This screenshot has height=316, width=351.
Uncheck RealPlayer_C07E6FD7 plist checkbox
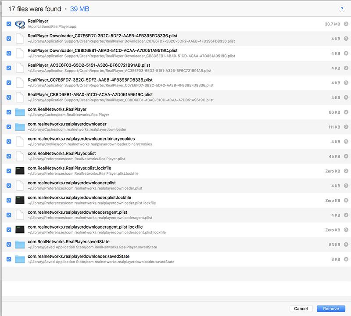tap(9, 83)
